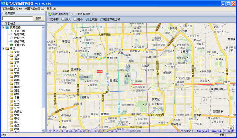The height and width of the screenshot is (138, 237).
Task: Click the 朝阳区 label on the map
Action: click(x=168, y=73)
